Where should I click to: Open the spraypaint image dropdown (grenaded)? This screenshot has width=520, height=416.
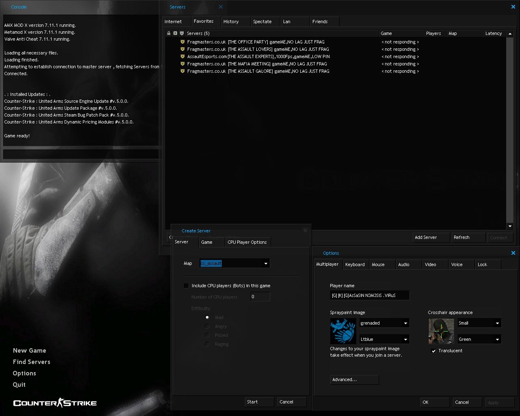pyautogui.click(x=384, y=323)
